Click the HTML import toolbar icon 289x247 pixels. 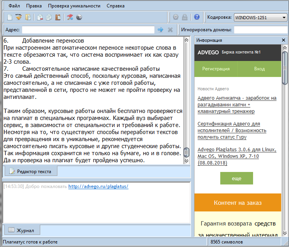coord(19,17)
